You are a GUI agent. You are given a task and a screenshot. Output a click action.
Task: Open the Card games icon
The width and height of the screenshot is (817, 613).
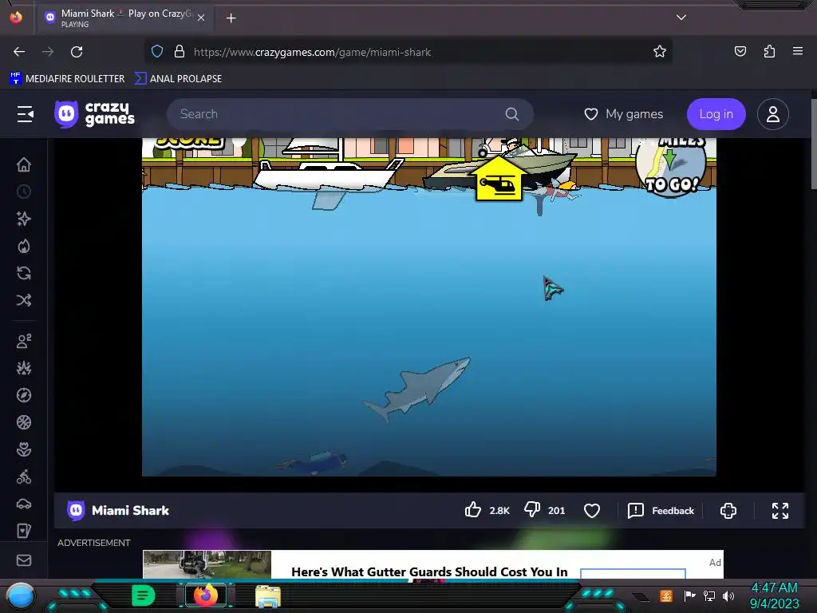coord(24,531)
